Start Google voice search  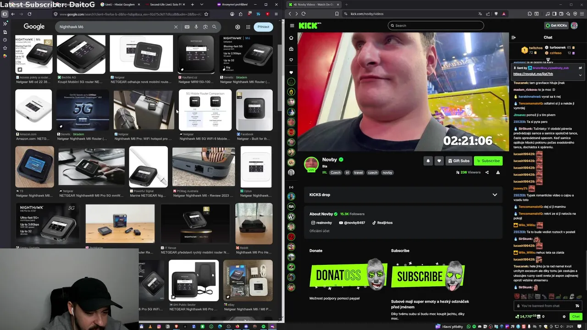(196, 27)
